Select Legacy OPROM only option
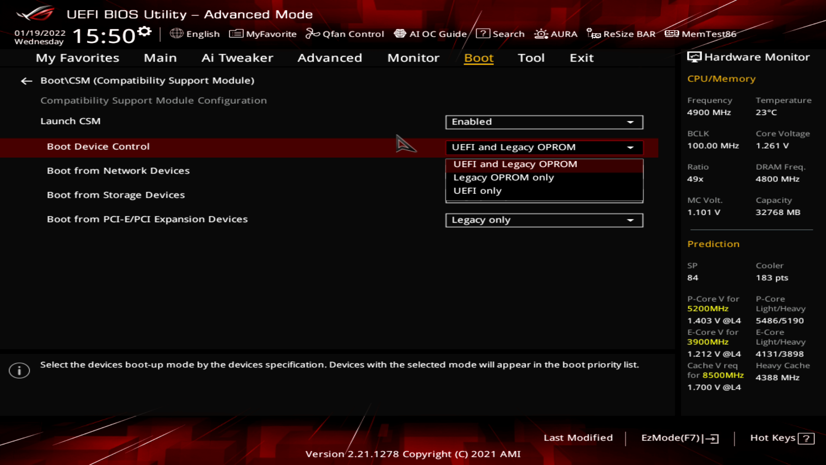Viewport: 826px width, 465px height. point(502,177)
